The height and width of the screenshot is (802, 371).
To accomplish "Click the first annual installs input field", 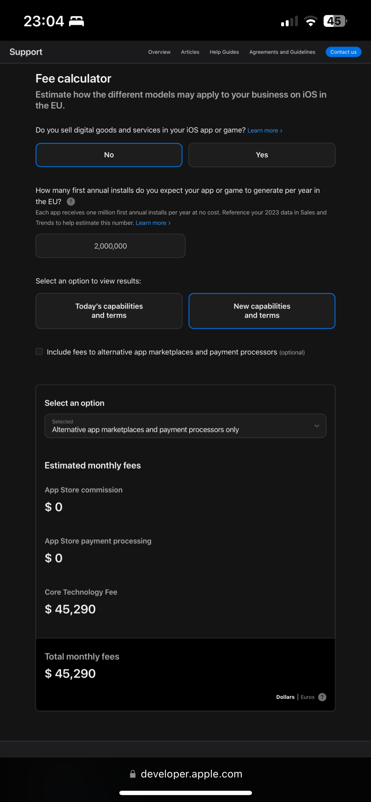I will pos(111,246).
